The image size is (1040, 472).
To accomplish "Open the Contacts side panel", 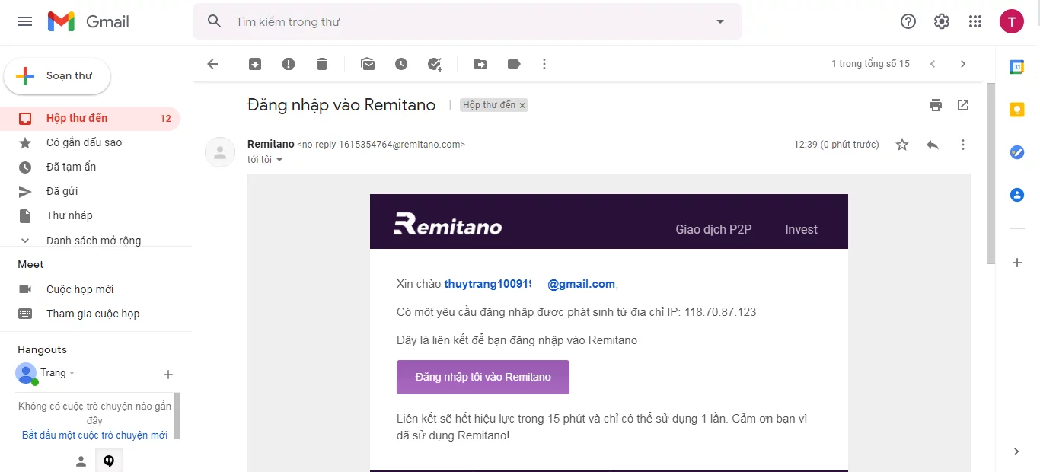I will point(1017,195).
